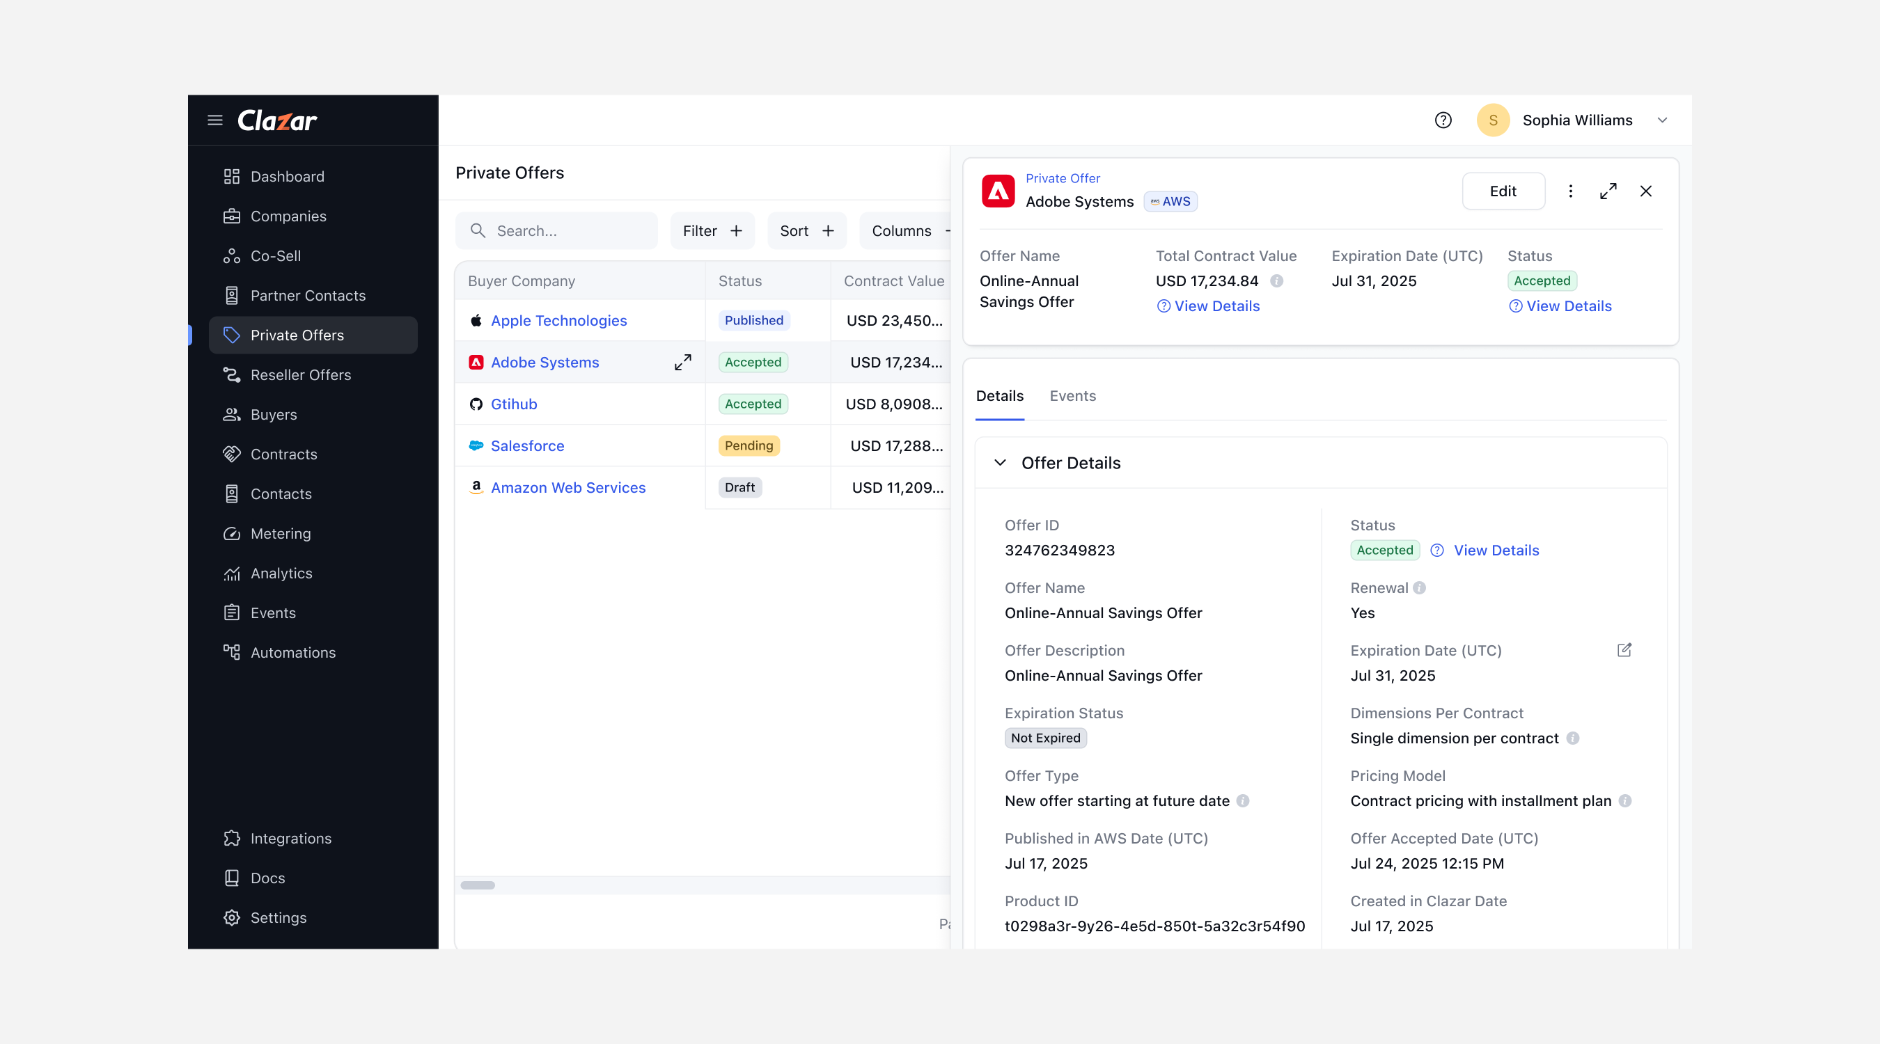Viewport: 1880px width, 1044px height.
Task: Click the Events sidebar icon
Action: pyautogui.click(x=231, y=613)
